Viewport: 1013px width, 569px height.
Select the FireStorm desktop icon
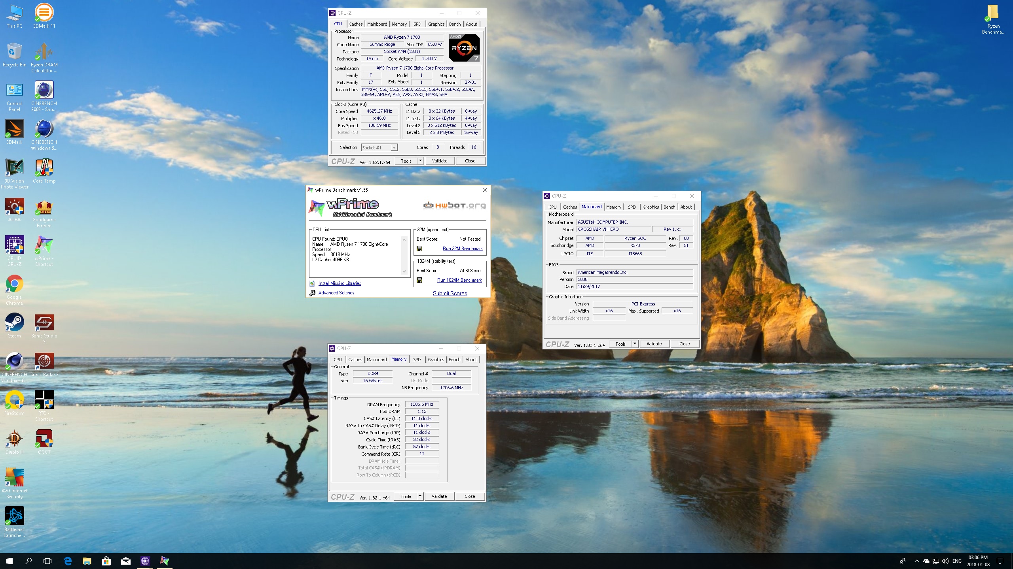14,403
